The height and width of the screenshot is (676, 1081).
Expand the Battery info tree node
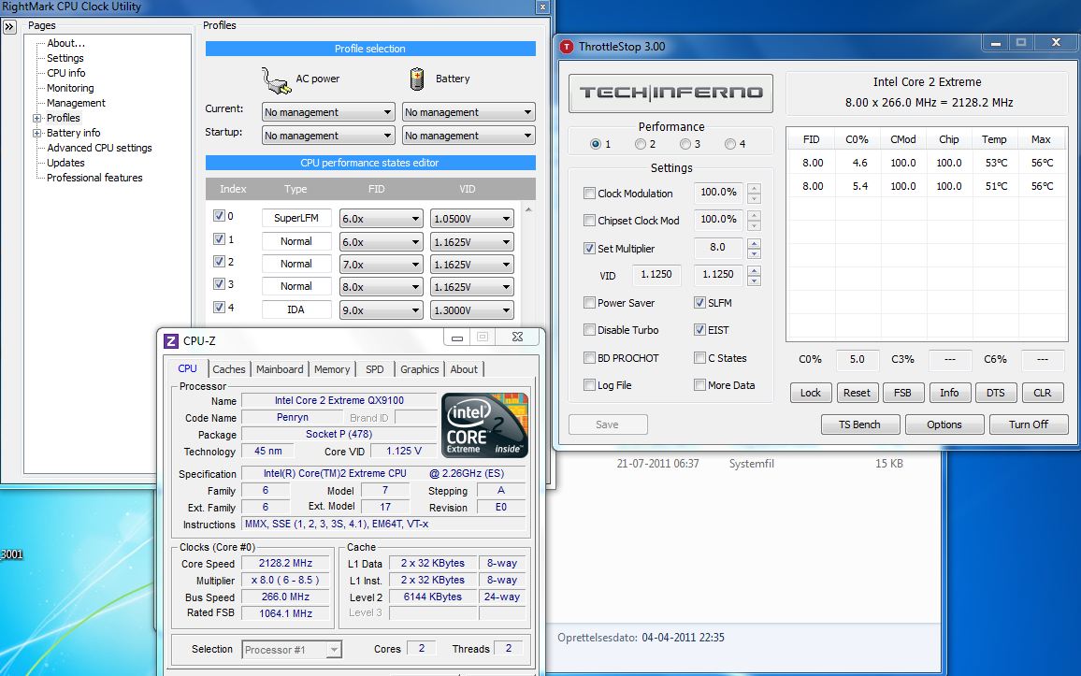pyautogui.click(x=37, y=133)
